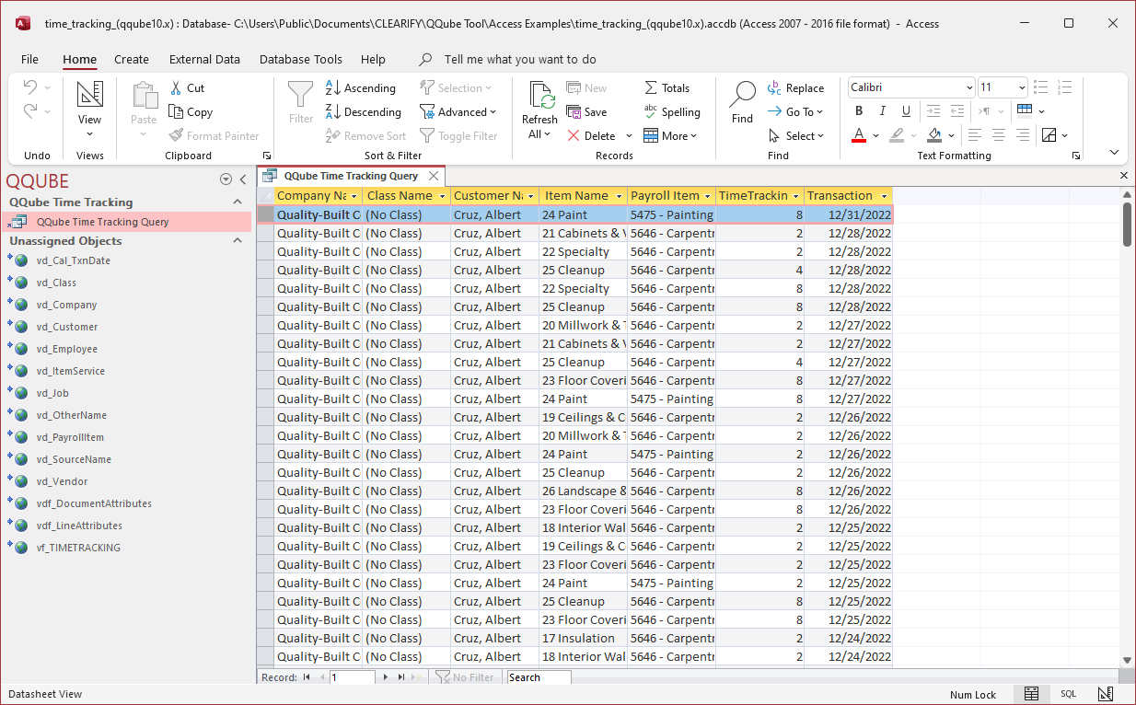
Task: Toggle Underline formatting
Action: (x=906, y=111)
